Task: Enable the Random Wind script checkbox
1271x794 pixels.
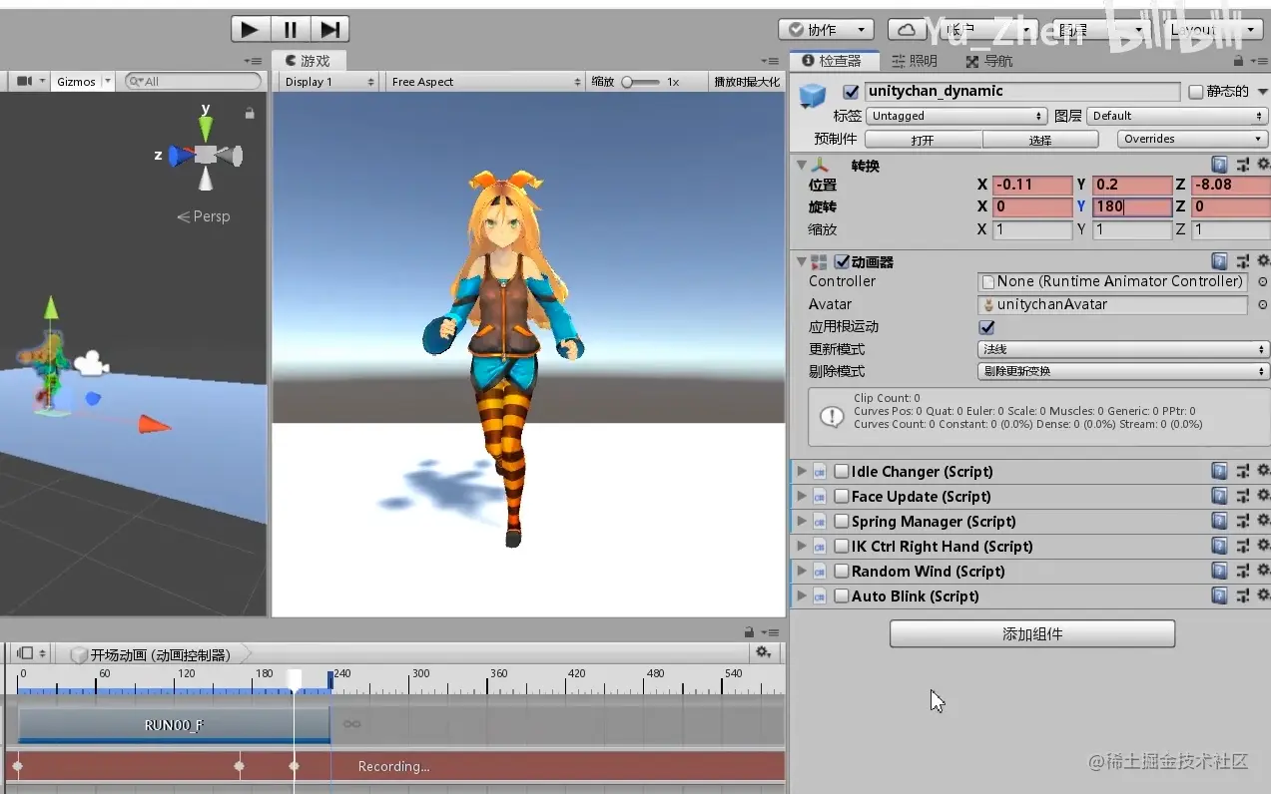Action: (842, 571)
